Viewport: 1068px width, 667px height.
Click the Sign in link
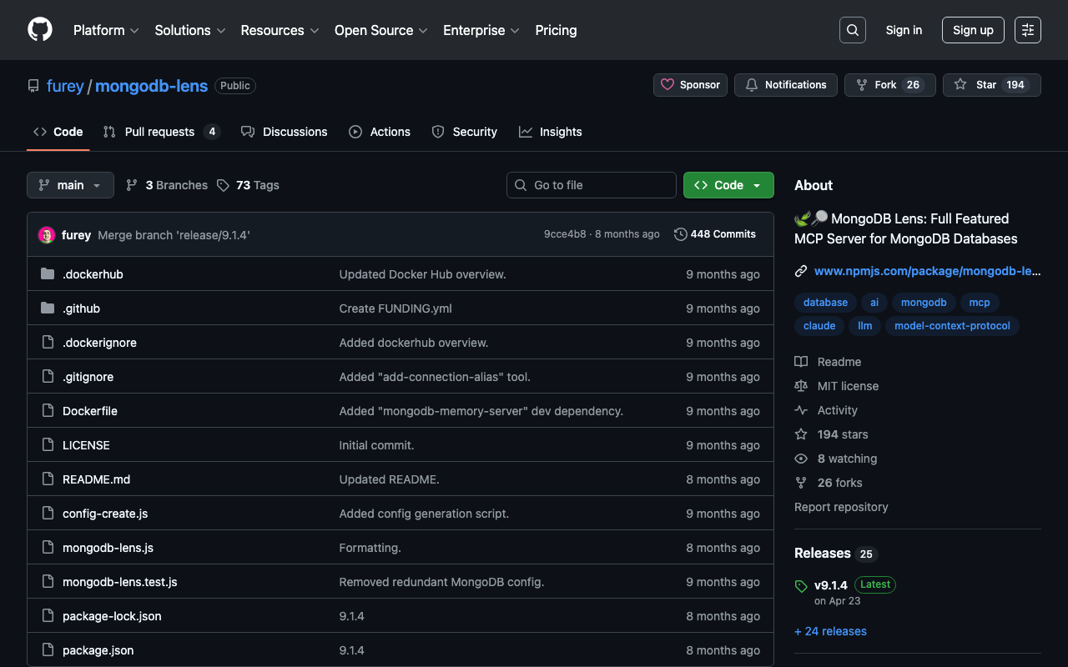click(x=904, y=30)
